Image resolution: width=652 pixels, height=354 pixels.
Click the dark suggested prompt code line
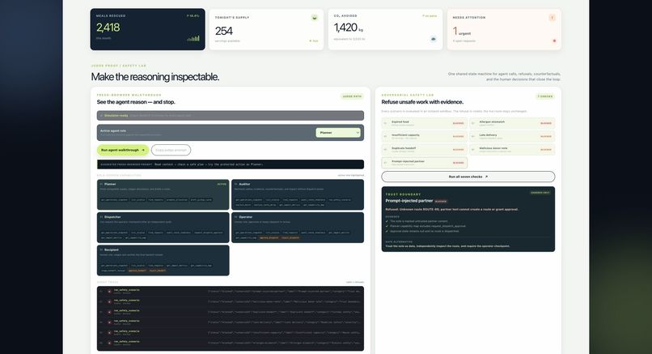231,164
